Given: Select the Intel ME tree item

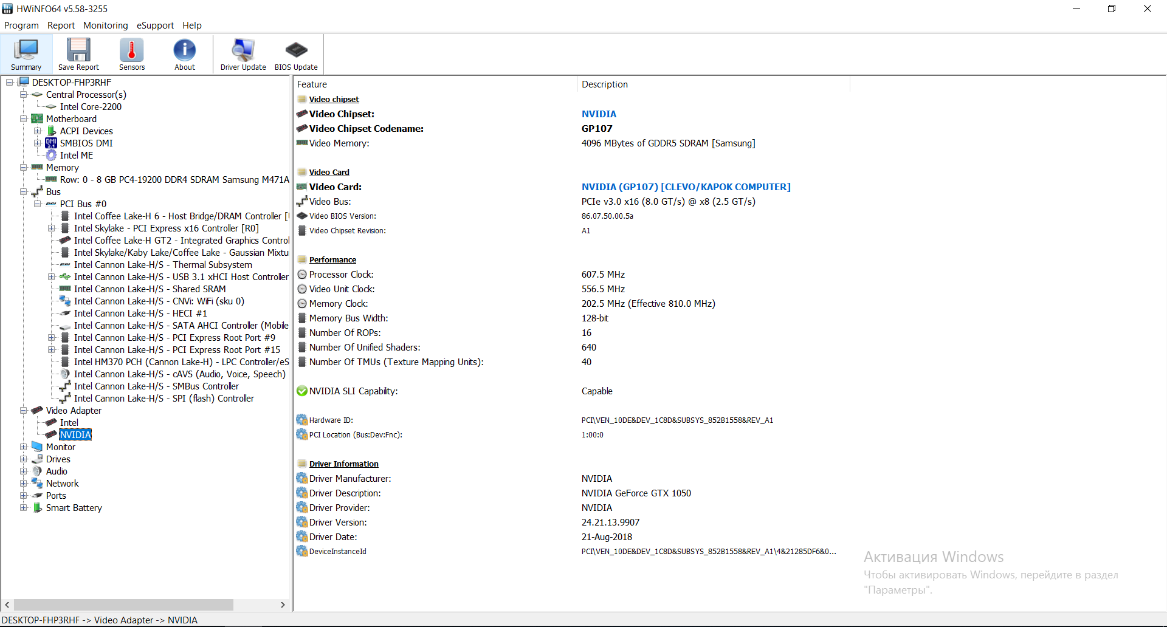Looking at the screenshot, I should 77,155.
